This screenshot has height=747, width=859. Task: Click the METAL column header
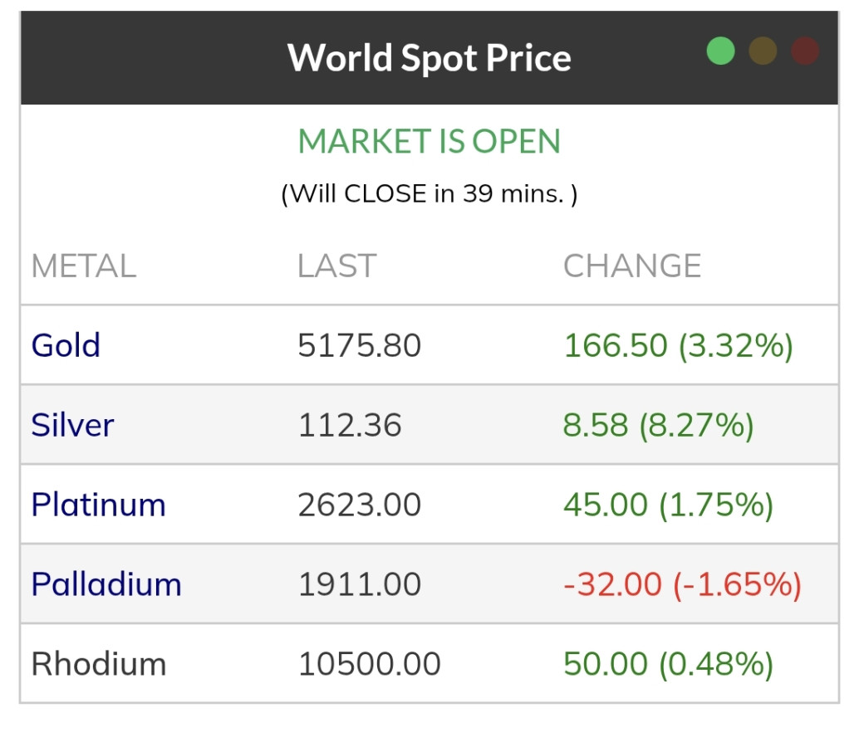coord(83,266)
